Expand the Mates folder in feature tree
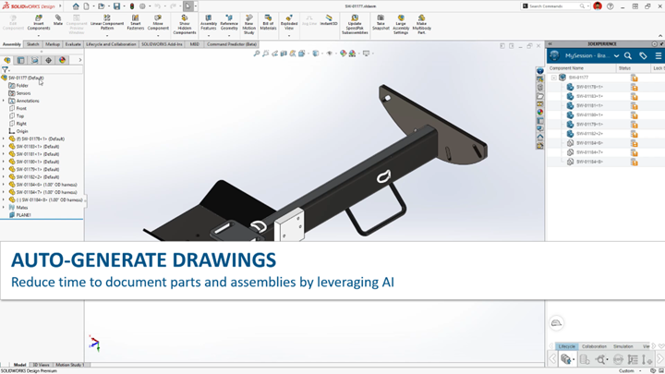 pos(4,208)
